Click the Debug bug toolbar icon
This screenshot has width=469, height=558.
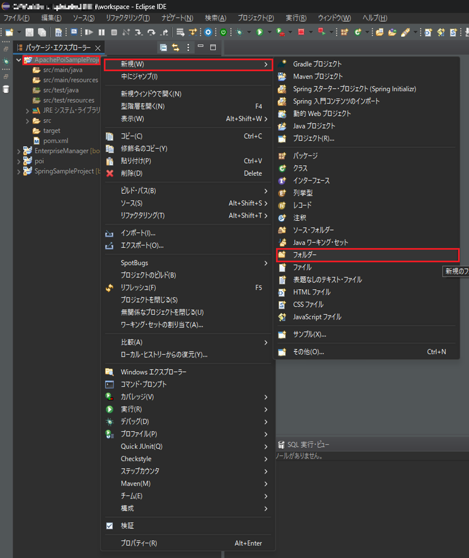pos(239,32)
